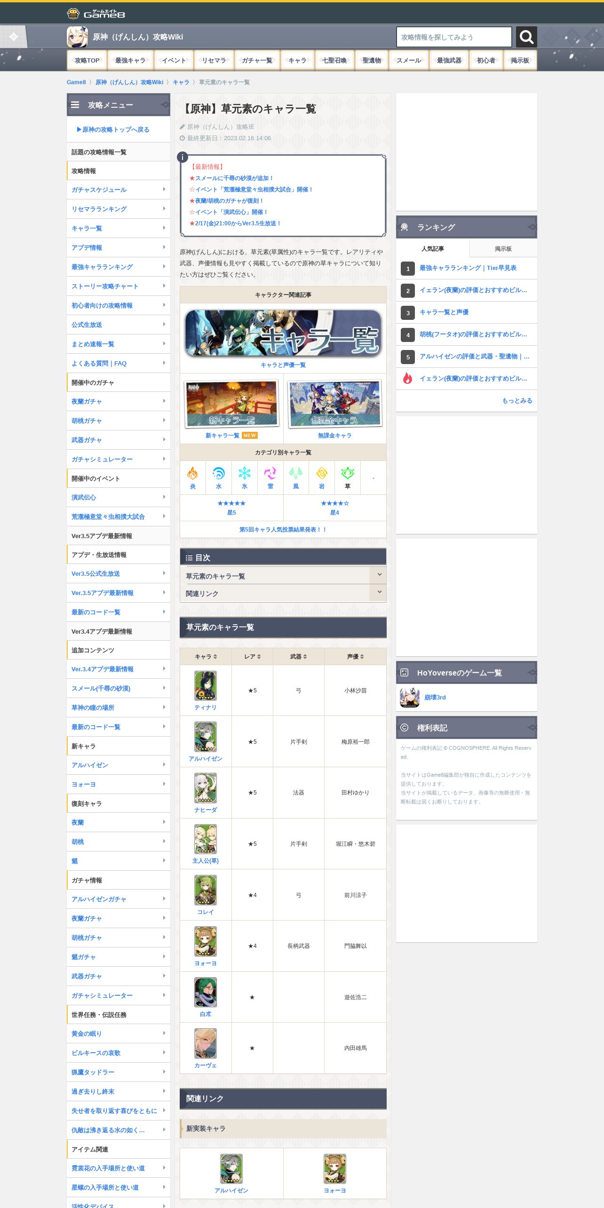Click 長柄武器 weapon cell
Screen dimensions: 604x1208
[x=299, y=946]
